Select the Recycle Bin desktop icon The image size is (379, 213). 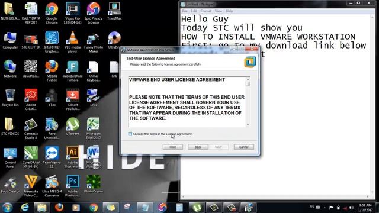[10, 98]
